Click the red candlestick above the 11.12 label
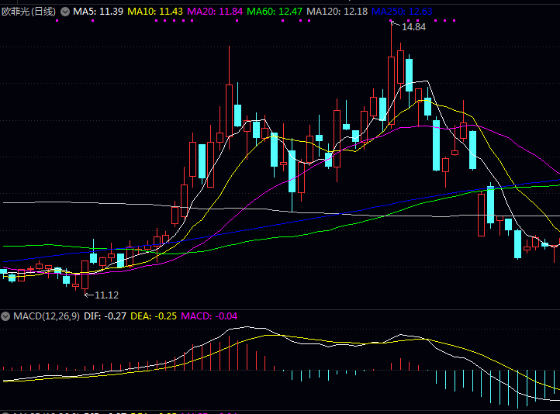560x414 pixels. (x=85, y=274)
